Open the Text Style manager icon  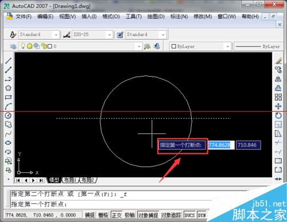[x=13, y=35]
